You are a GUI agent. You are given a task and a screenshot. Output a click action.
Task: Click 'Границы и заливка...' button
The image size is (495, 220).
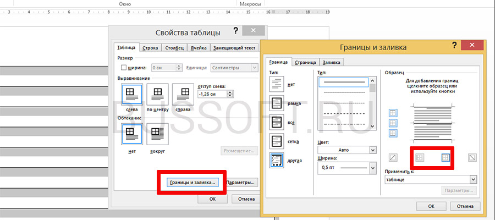pyautogui.click(x=192, y=182)
